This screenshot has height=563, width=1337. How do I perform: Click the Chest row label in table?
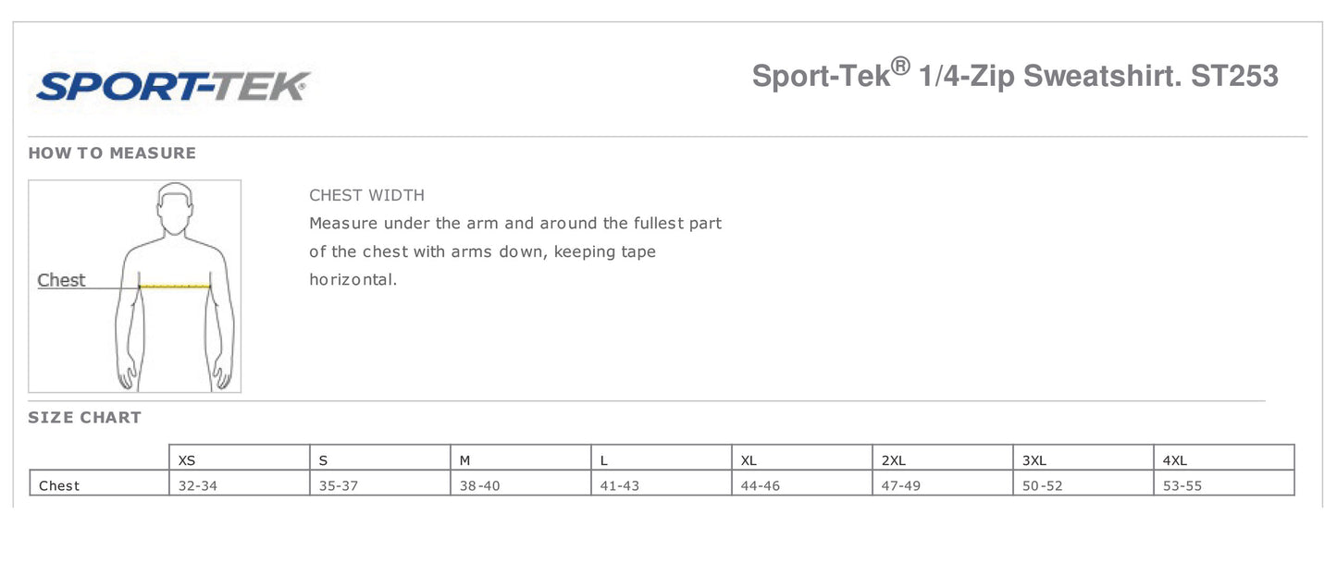point(59,485)
